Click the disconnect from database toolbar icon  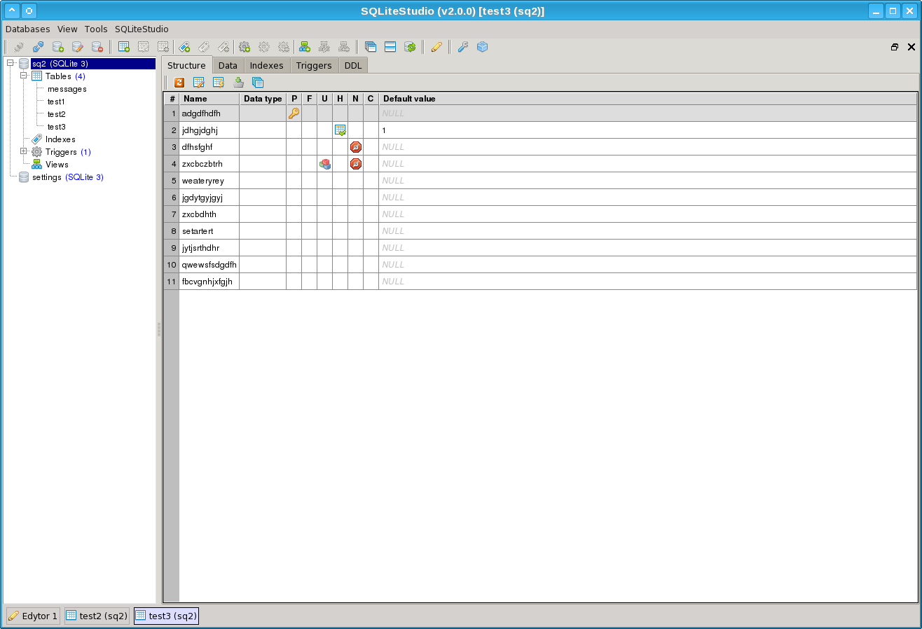point(39,47)
